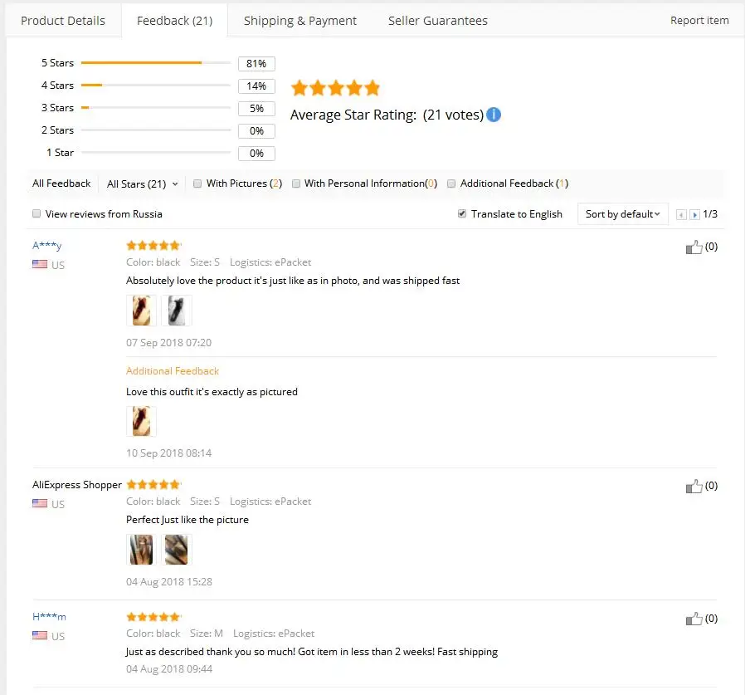Uncheck Translate to English checkbox
Screen dimensions: 745x695
pos(462,213)
